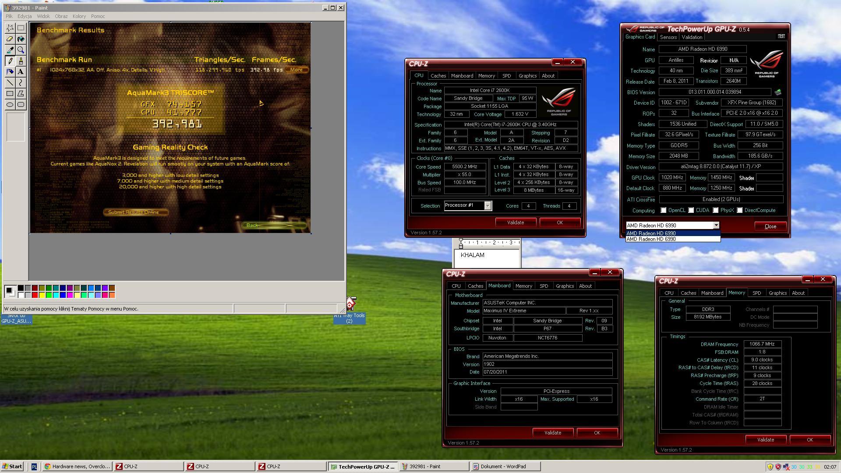Click the GPU-Z Name field AMD Radeon HD 6990

703,49
